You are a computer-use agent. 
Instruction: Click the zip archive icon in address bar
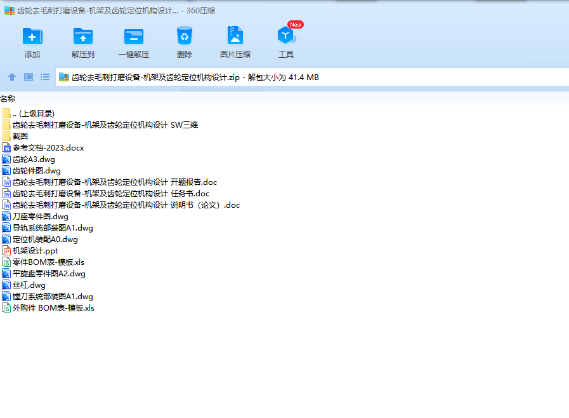[64, 77]
